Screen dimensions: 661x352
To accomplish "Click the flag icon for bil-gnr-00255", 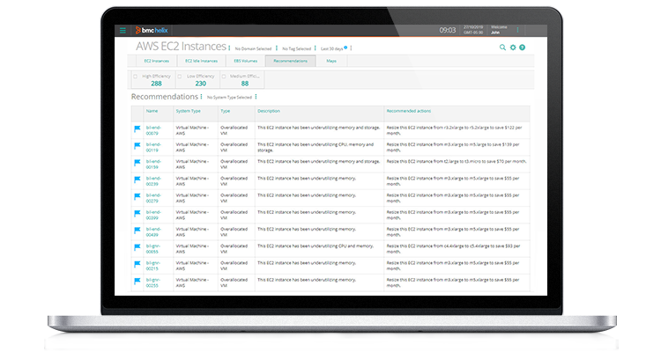I will coord(137,282).
